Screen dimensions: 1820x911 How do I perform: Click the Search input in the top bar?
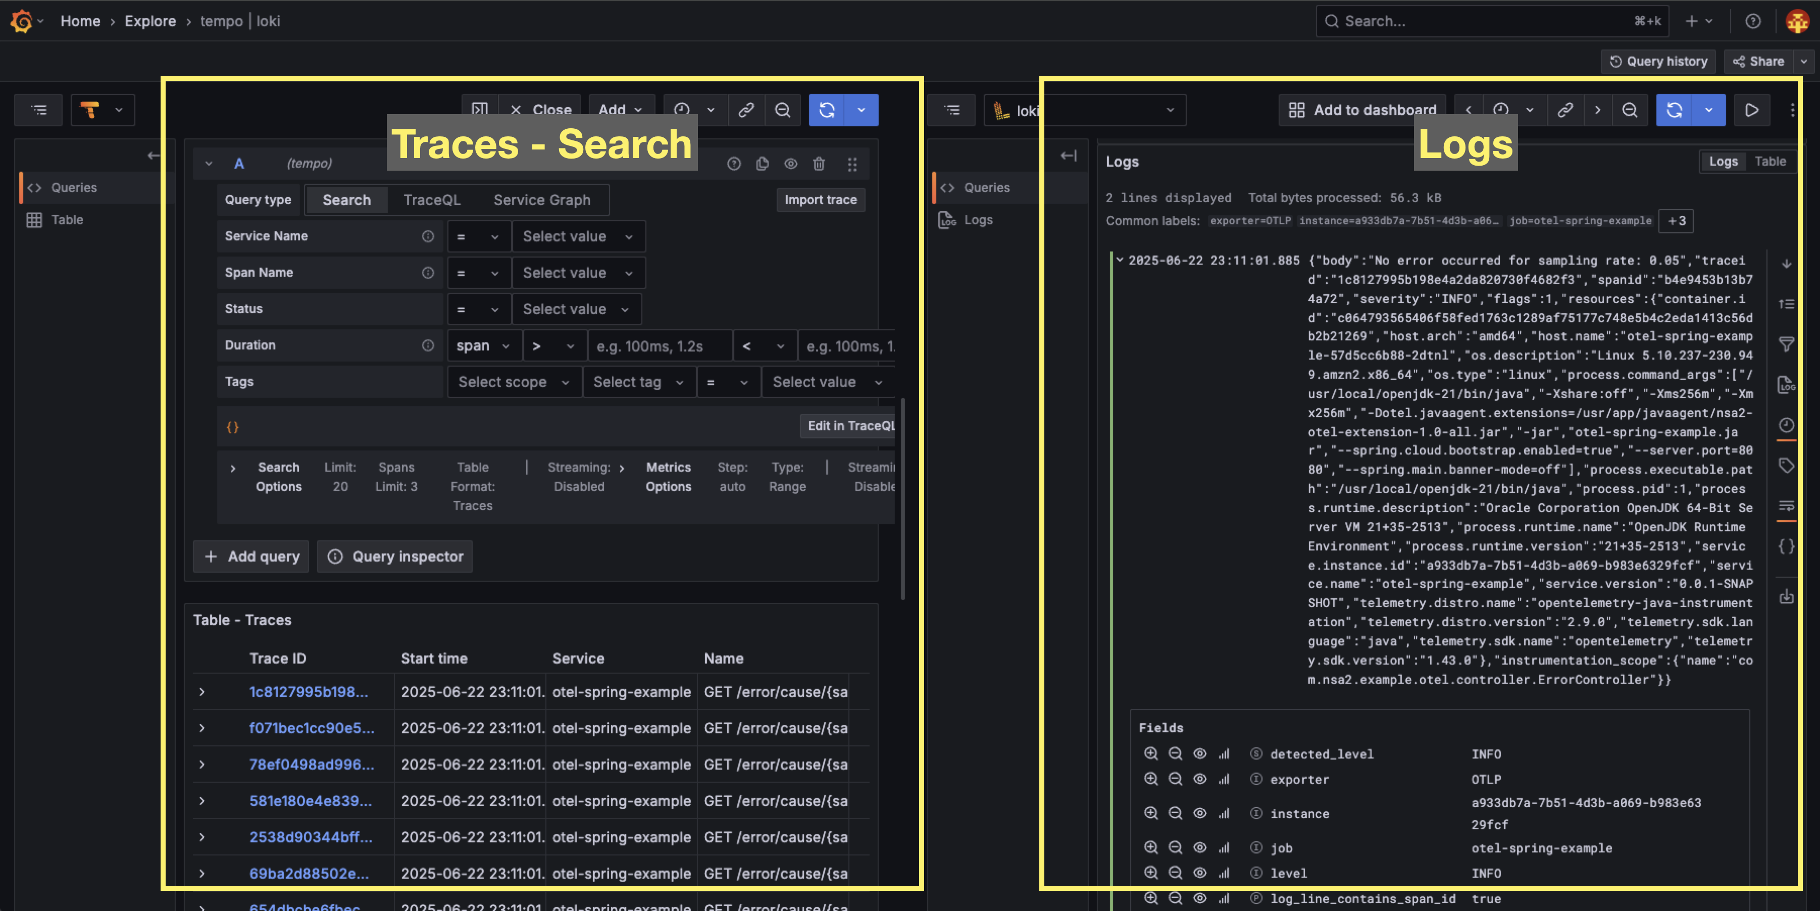click(x=1492, y=21)
